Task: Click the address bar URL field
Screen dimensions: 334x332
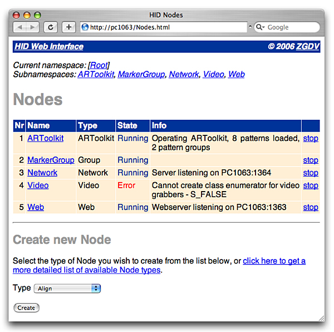Action: tap(164, 27)
